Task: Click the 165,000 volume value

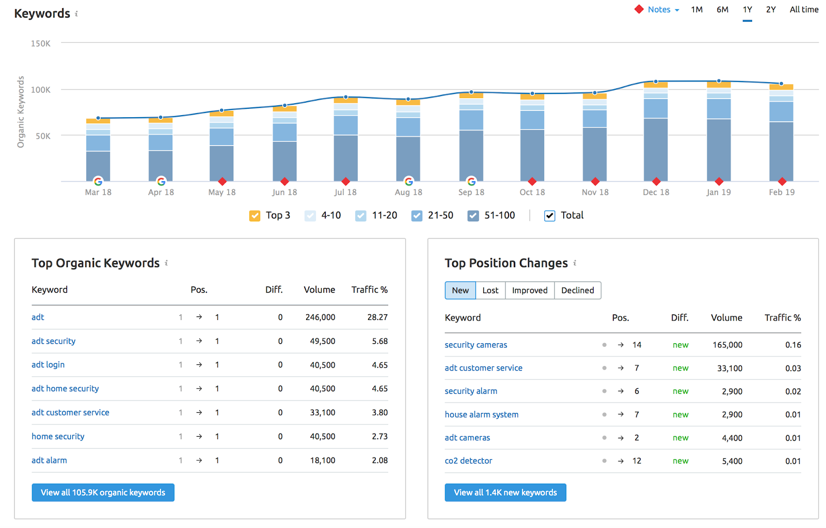Action: 727,345
